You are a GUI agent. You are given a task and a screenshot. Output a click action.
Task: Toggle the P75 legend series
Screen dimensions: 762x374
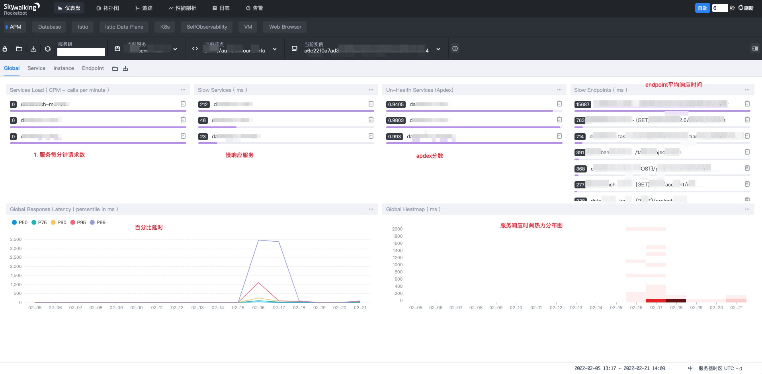click(x=39, y=223)
